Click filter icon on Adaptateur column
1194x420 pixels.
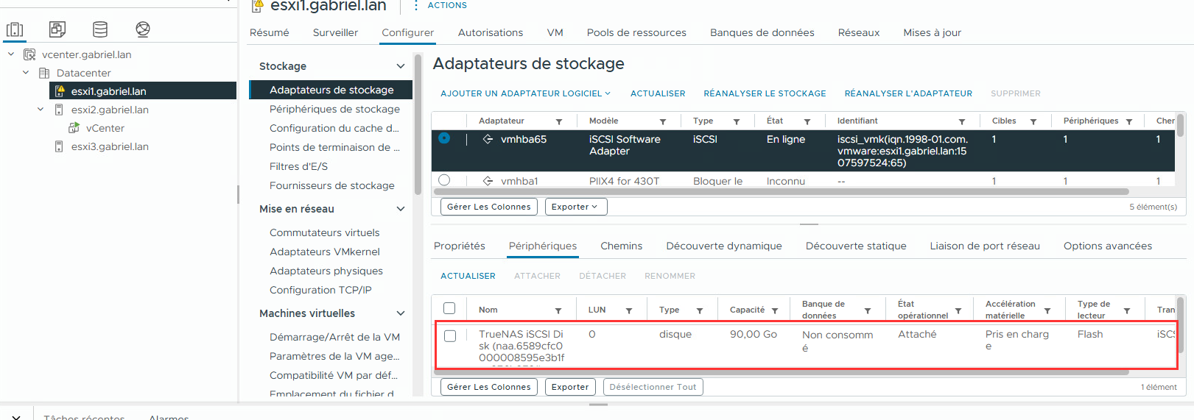point(559,121)
